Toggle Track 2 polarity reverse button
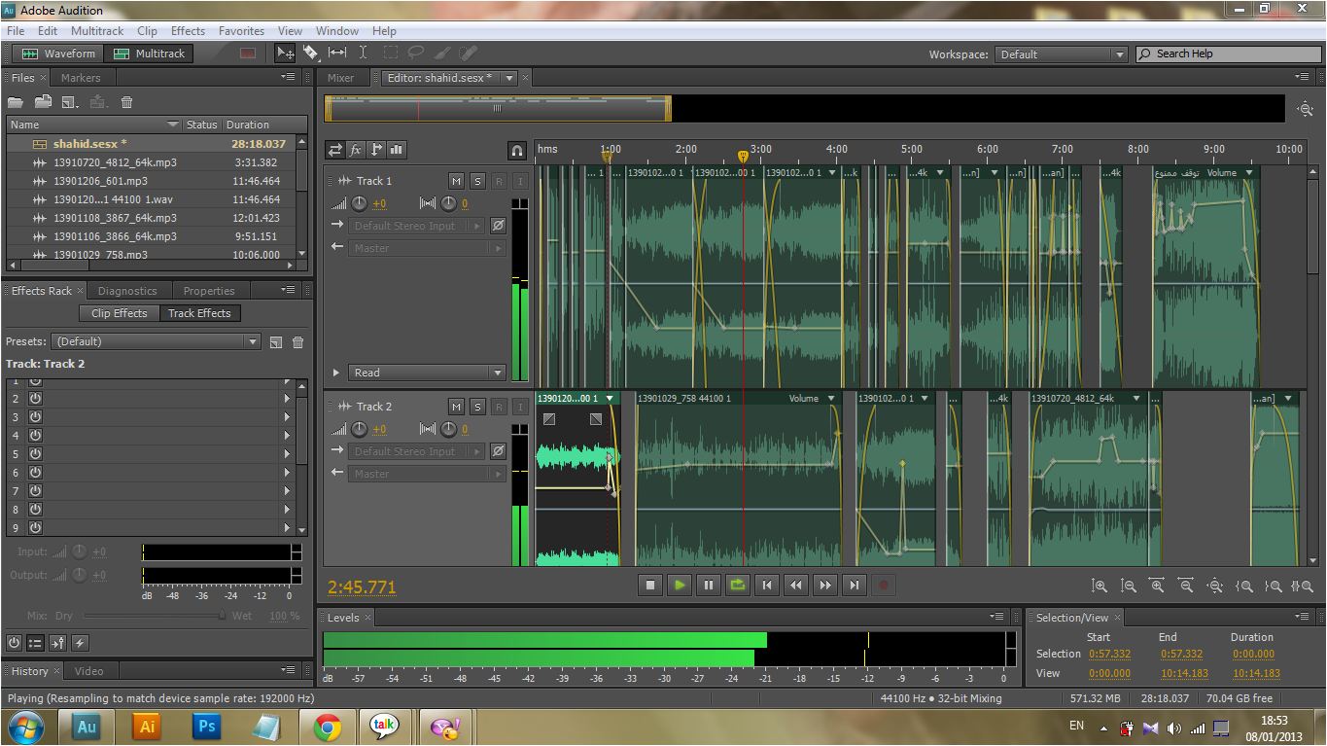This screenshot has height=746, width=1327. [498, 450]
